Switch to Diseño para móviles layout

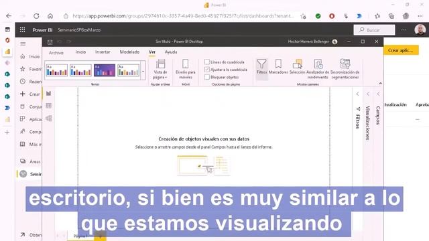186,69
